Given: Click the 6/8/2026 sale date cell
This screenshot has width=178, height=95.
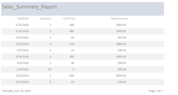Looking at the screenshot, I should [23, 63].
